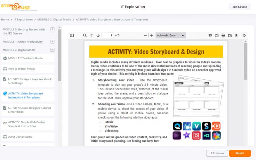Open MODULE 2 Teacher's Guide item
The height and width of the screenshot is (160, 256).
click(25, 58)
